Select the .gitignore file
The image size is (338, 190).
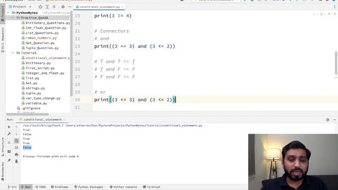point(29,108)
